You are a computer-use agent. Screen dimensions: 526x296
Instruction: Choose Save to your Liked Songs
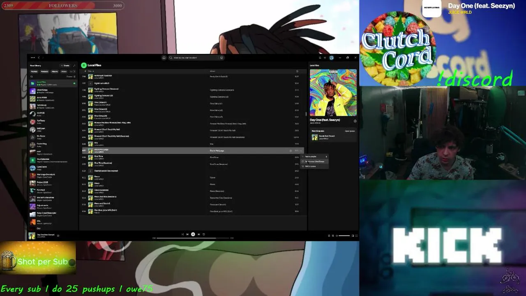click(315, 161)
